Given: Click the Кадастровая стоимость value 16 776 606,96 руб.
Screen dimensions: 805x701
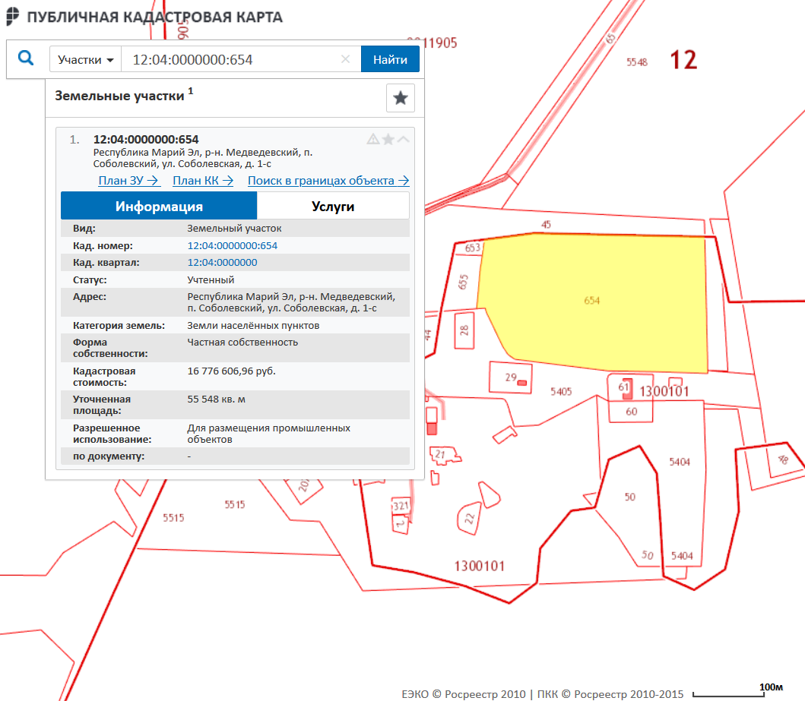Looking at the screenshot, I should point(232,371).
